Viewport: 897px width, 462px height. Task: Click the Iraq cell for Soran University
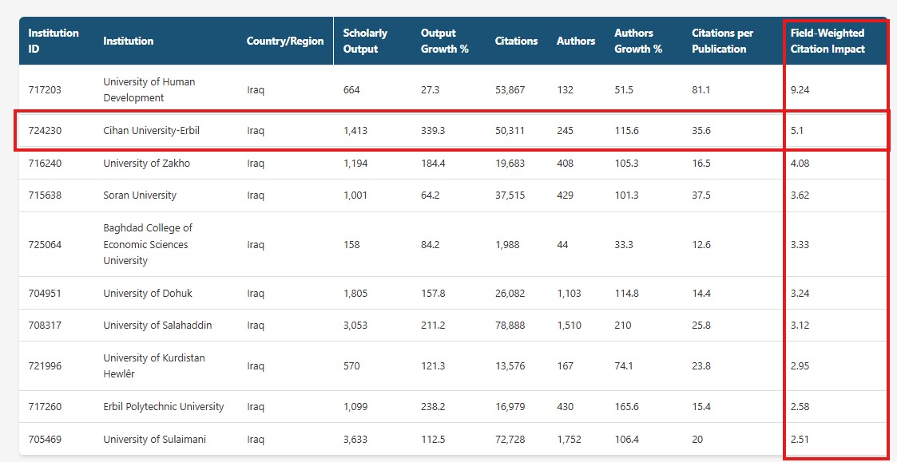point(256,195)
